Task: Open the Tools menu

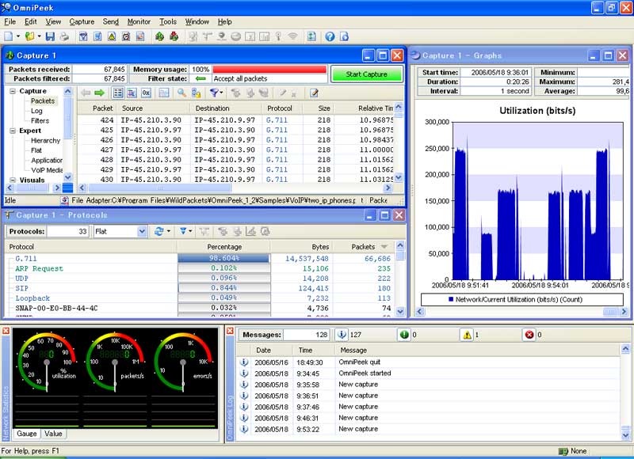Action: click(168, 22)
